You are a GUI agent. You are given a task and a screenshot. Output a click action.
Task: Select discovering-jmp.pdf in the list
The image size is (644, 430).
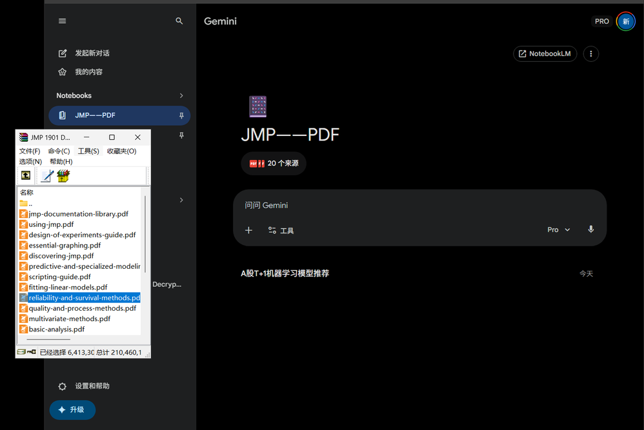[57, 256]
